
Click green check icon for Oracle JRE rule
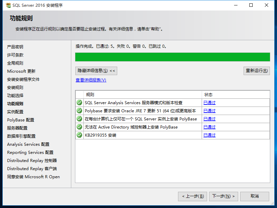tap(79, 111)
